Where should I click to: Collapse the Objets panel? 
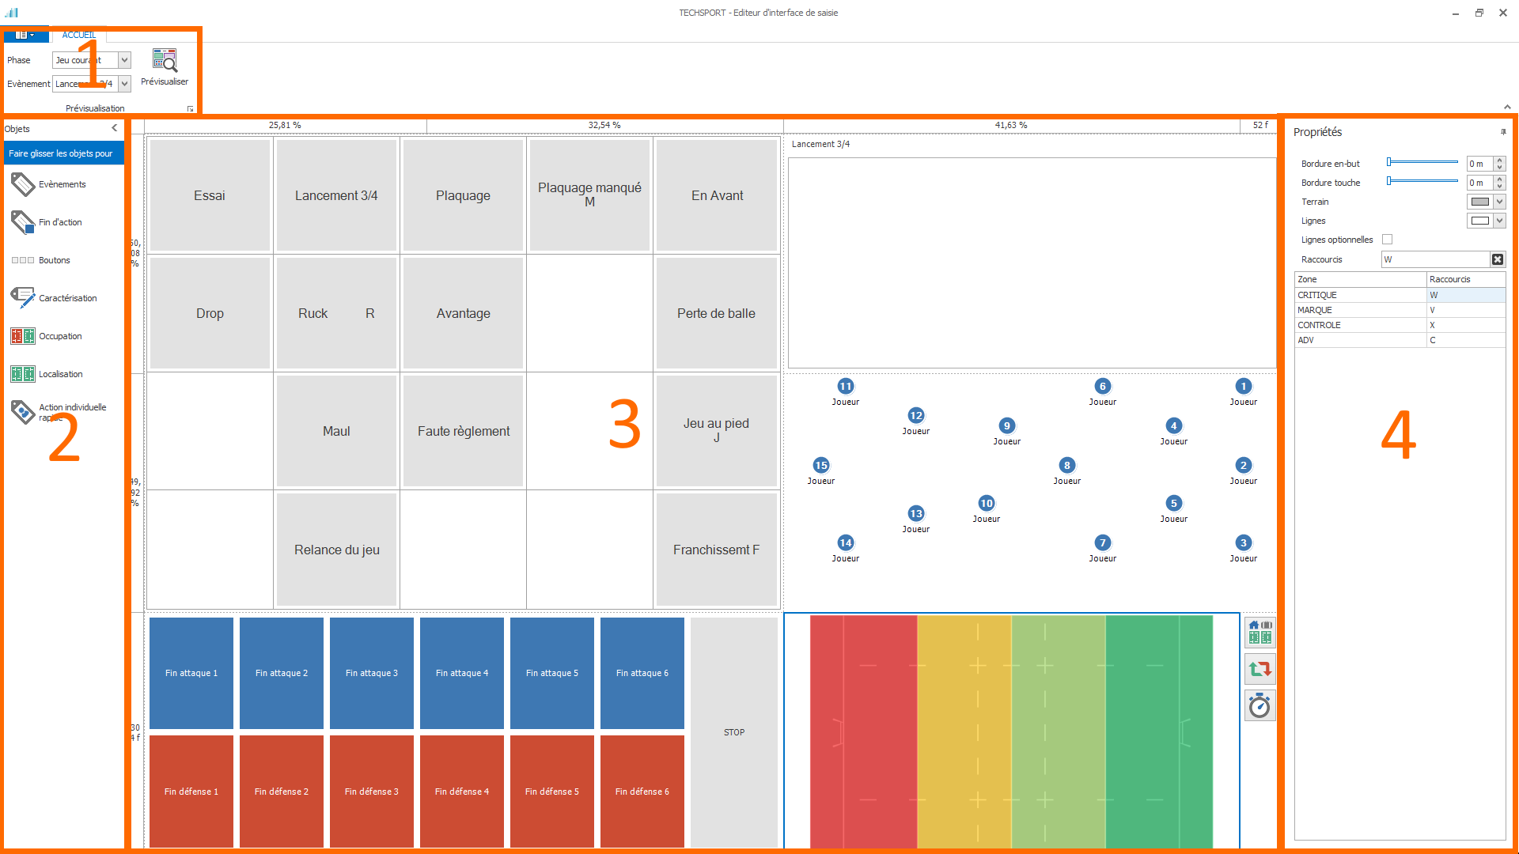click(114, 128)
